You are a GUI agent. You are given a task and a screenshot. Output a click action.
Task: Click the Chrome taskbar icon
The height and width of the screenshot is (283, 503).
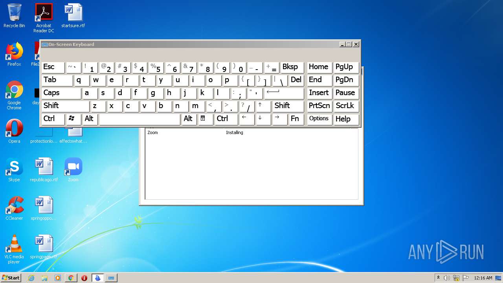(x=71, y=278)
